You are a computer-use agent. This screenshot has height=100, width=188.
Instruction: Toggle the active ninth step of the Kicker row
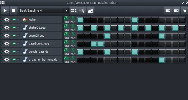tap(134, 20)
